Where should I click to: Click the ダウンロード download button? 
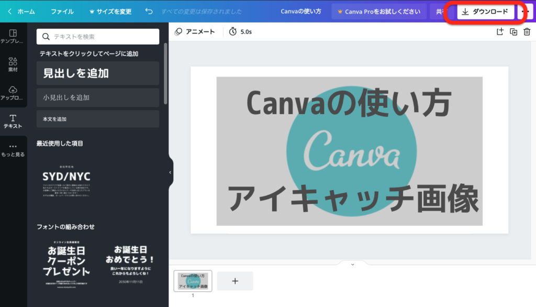485,12
